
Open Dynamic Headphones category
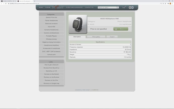tap(51, 30)
